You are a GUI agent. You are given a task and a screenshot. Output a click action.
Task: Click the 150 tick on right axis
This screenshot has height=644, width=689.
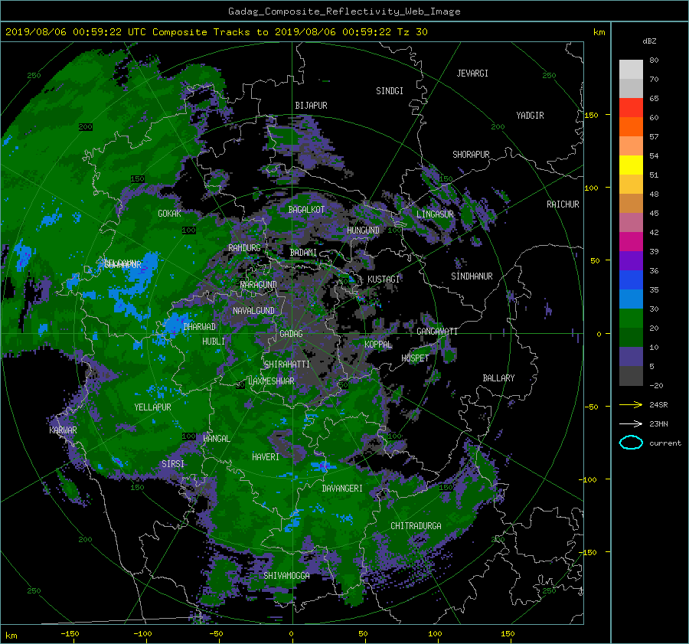click(591, 115)
